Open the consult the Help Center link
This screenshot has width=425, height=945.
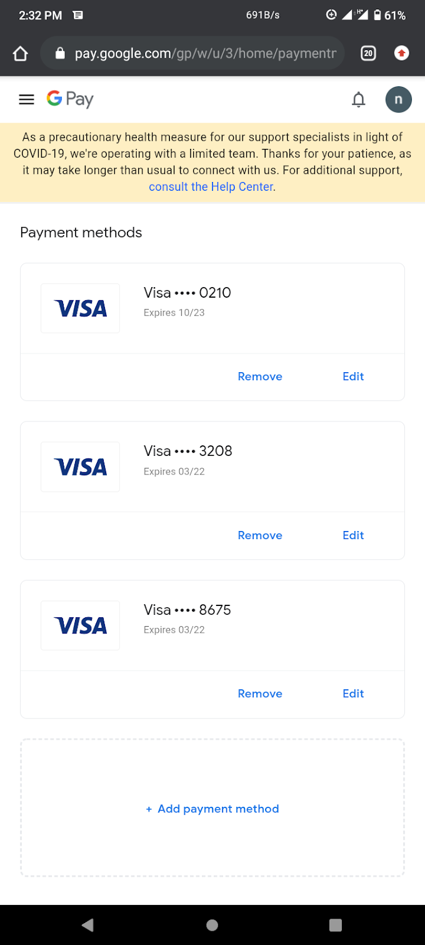pos(211,186)
